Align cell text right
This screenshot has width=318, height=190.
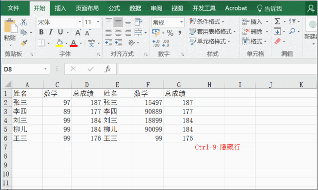[x=128, y=32]
